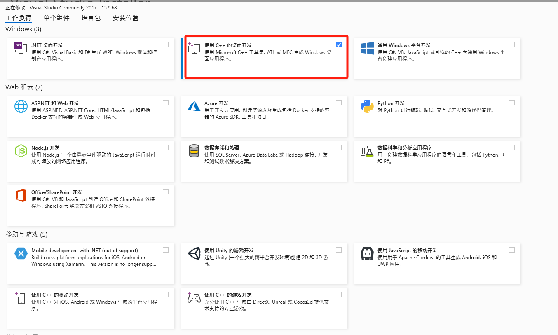This screenshot has width=558, height=335.
Task: Click the Windows logo icon for 通用 Windows 平台开发
Action: 367,48
